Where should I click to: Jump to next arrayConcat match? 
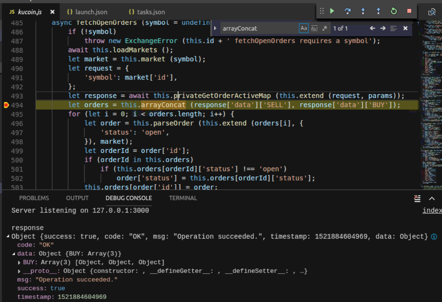click(x=382, y=28)
